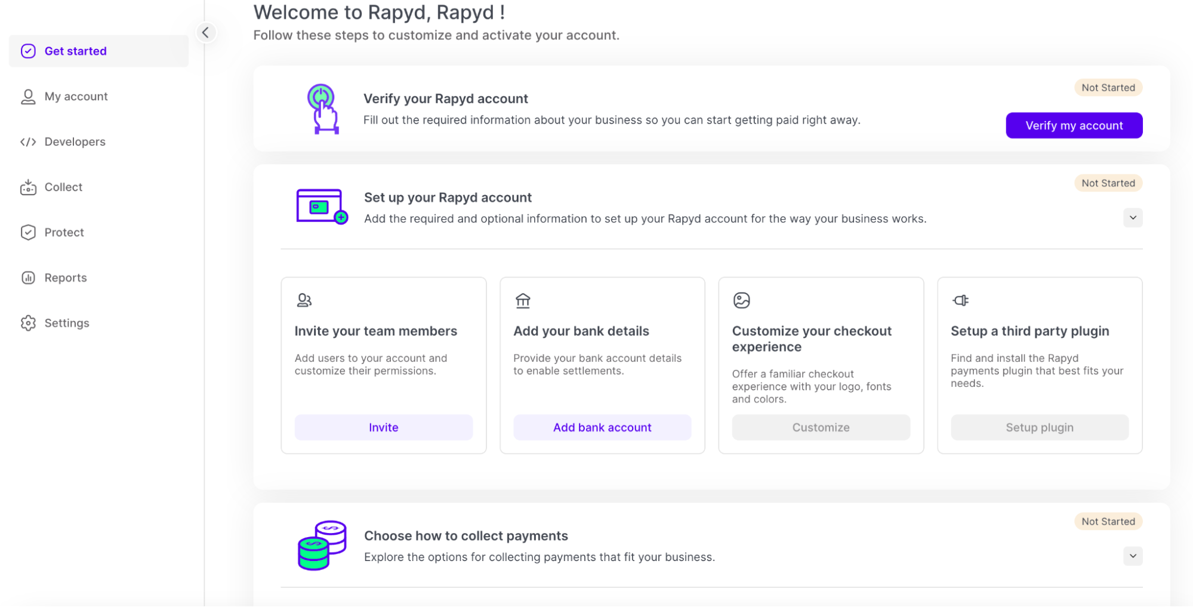Click the Set up account card illustration
This screenshot has height=607, width=1193.
322,207
